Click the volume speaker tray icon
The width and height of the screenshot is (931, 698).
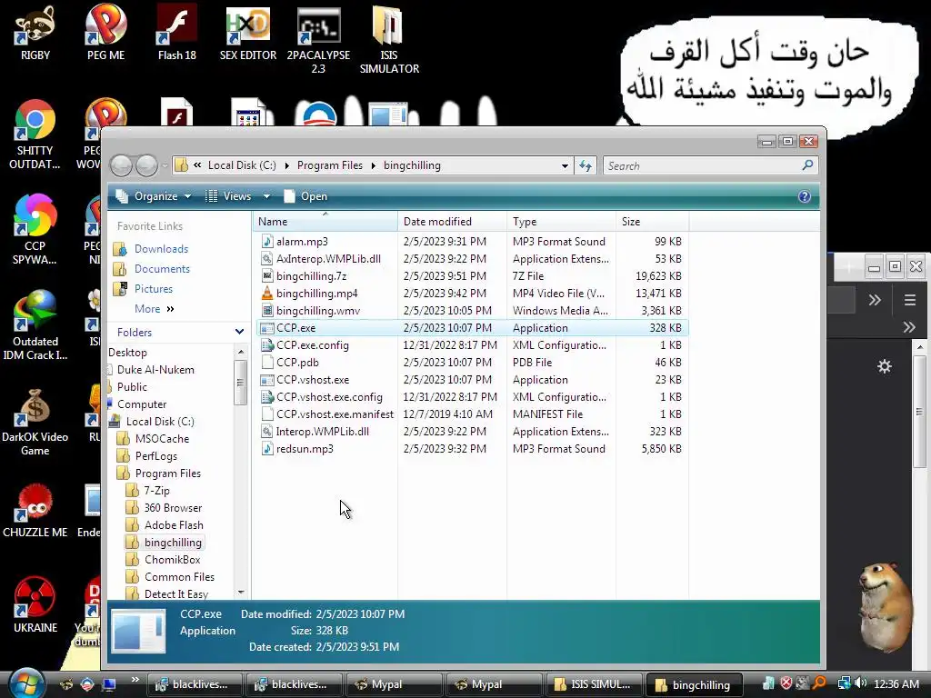click(860, 683)
